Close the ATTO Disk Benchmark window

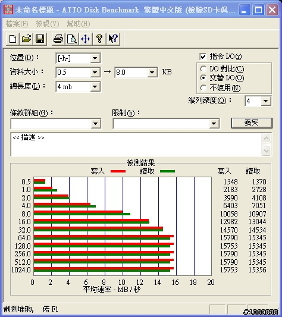[272, 10]
